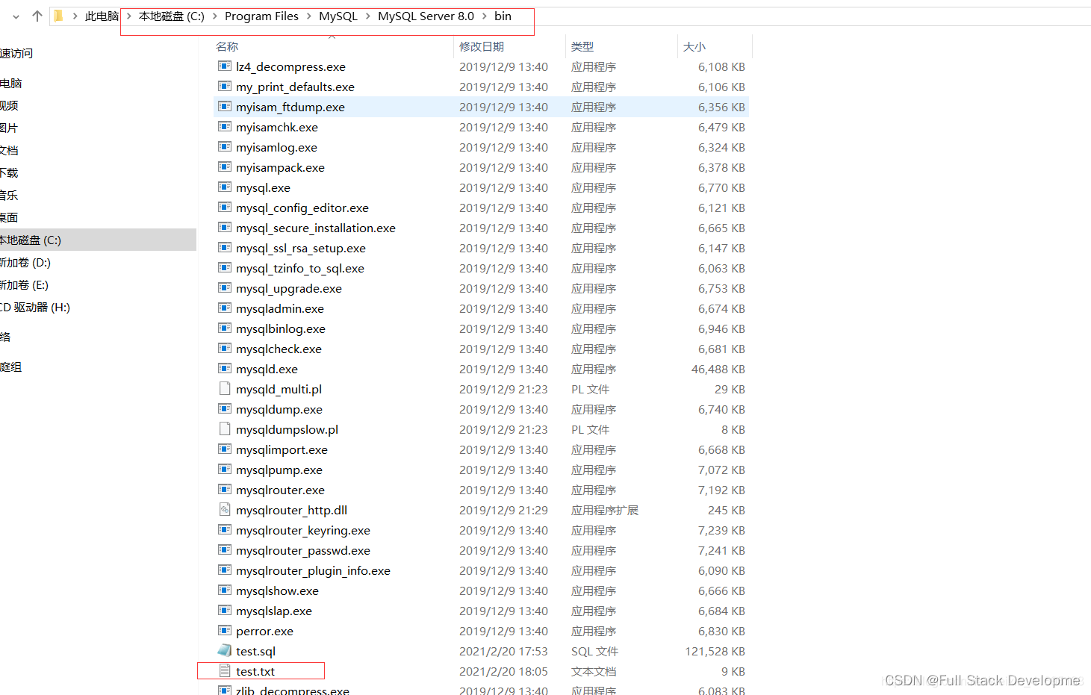Select 下载 in the sidebar

tap(7, 172)
